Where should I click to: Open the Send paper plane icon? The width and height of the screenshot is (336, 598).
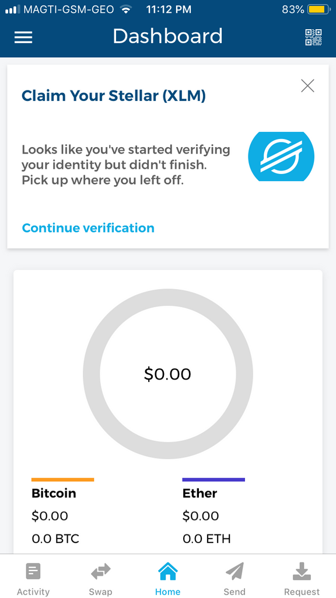235,571
